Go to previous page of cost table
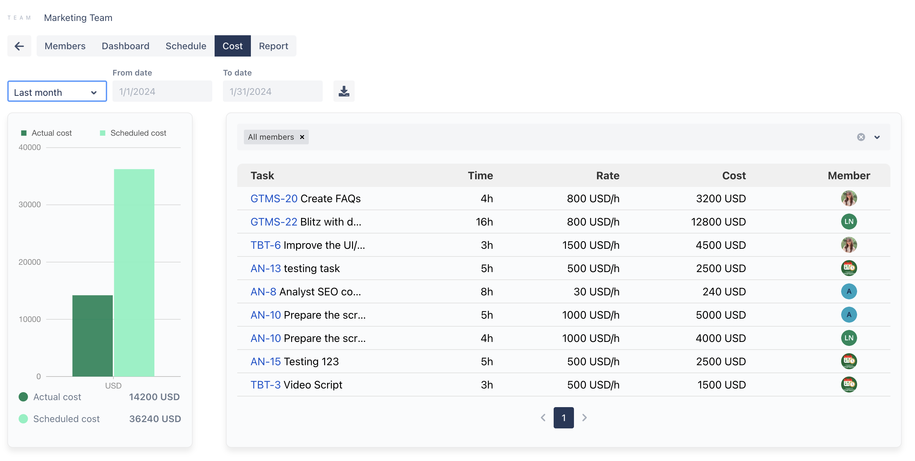 pyautogui.click(x=543, y=418)
